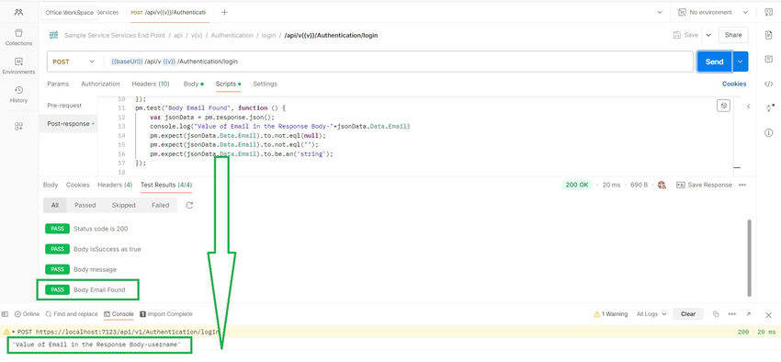The width and height of the screenshot is (781, 362).
Task: Close the console panel with X
Action: 768,315
